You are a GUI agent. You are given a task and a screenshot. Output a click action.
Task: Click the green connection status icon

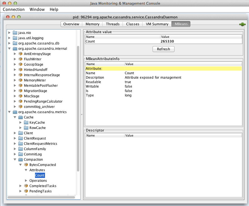(x=242, y=24)
